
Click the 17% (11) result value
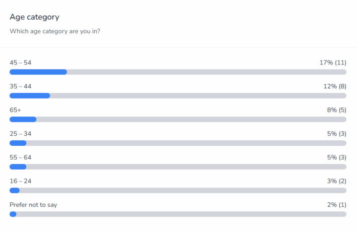point(332,62)
